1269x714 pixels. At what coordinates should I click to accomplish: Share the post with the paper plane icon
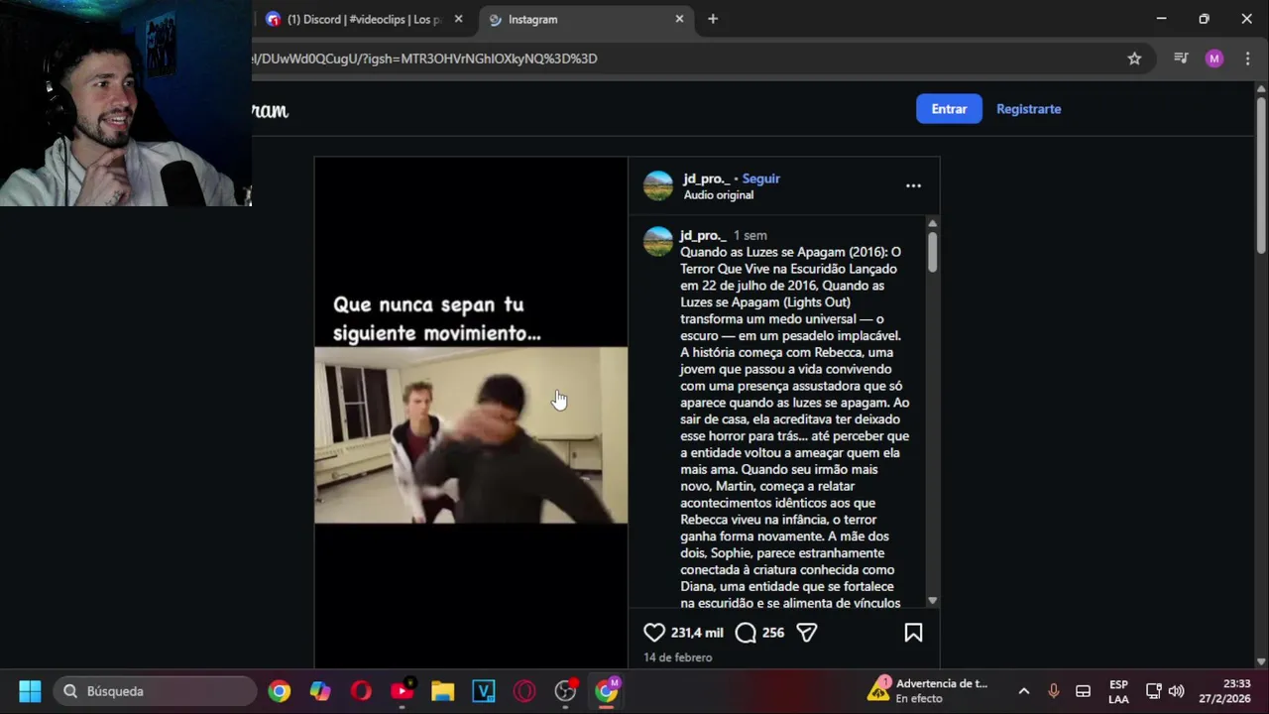tap(807, 633)
